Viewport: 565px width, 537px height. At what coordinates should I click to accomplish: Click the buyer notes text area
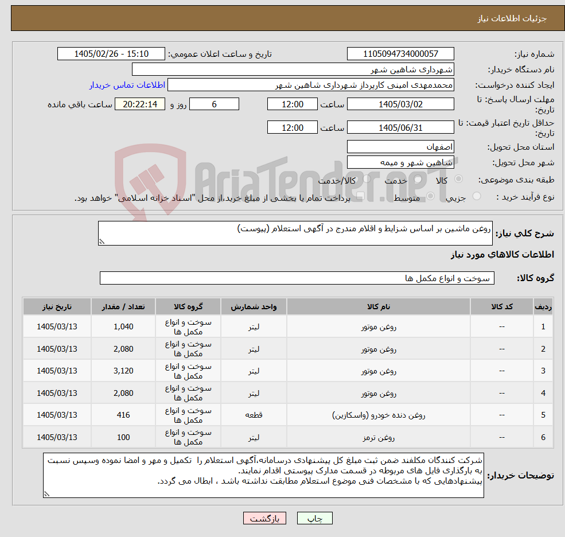[x=263, y=476]
